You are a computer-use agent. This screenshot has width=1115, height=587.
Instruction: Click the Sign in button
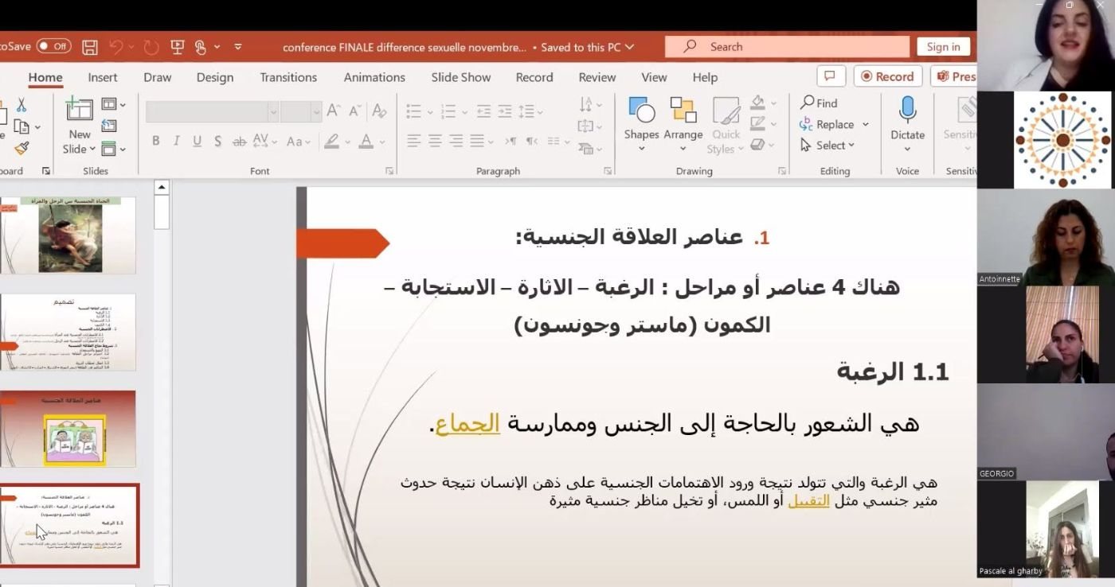943,47
